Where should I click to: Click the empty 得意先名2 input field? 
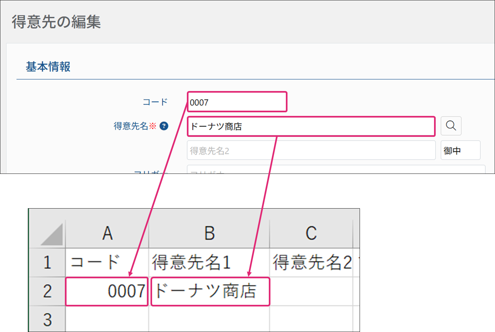click(311, 151)
